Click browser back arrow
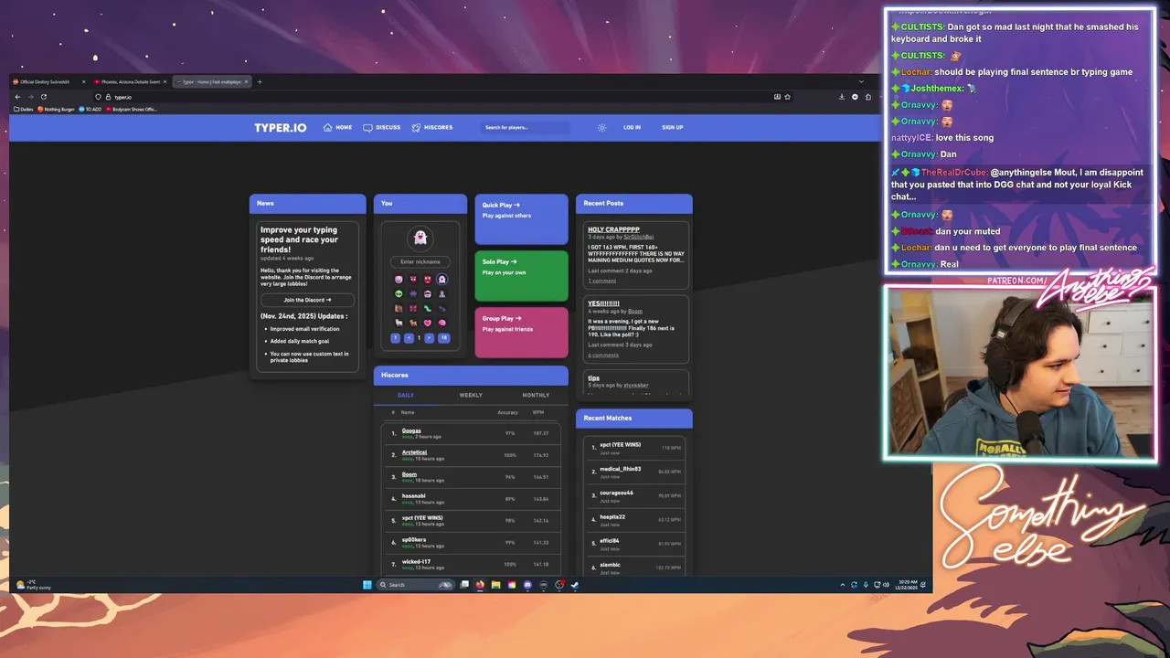 pos(17,97)
